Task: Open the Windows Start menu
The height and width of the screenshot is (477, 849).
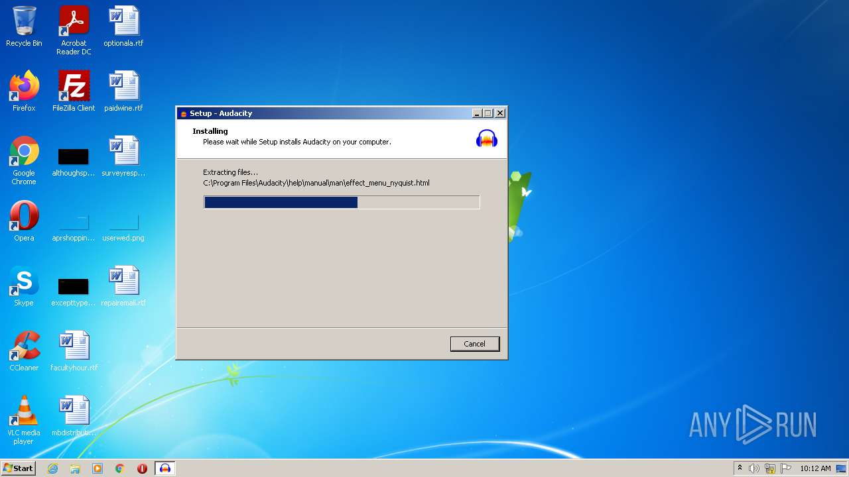Action: [19, 468]
